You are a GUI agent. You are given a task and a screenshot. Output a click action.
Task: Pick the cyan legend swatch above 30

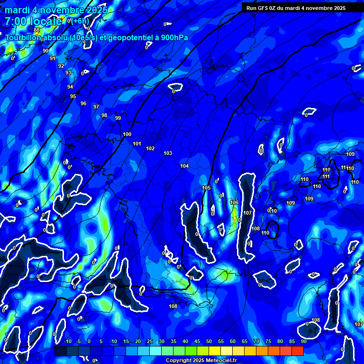pos(155,351)
